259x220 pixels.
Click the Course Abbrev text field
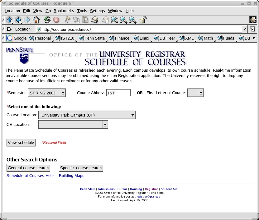click(118, 93)
